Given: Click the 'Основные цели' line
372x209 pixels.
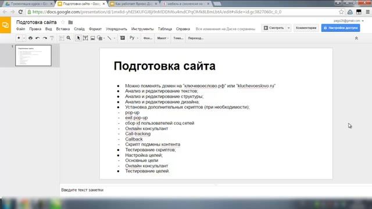Looking at the screenshot, I should (x=142, y=160).
